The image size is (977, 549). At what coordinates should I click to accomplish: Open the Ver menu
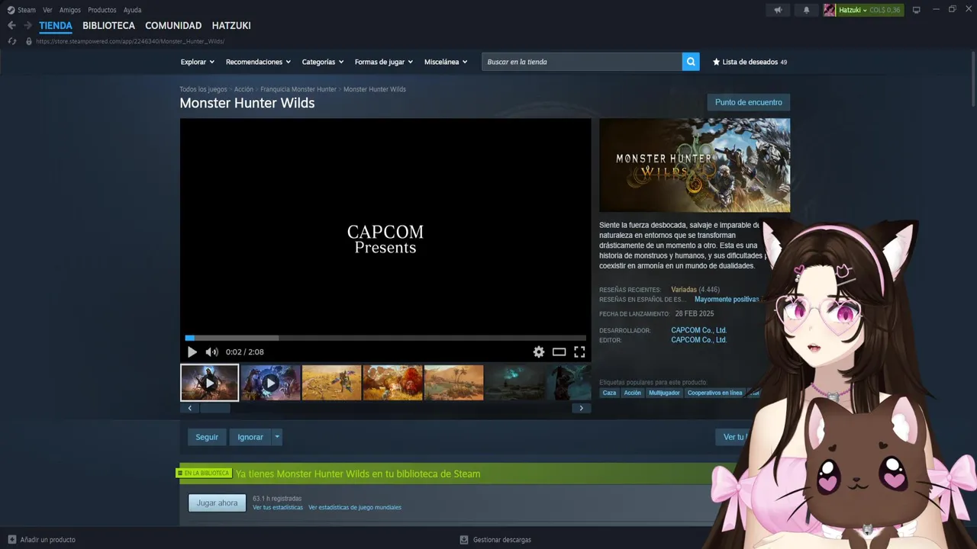pos(47,10)
